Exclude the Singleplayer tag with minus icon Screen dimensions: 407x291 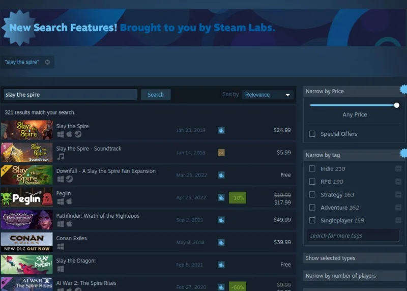(398, 220)
